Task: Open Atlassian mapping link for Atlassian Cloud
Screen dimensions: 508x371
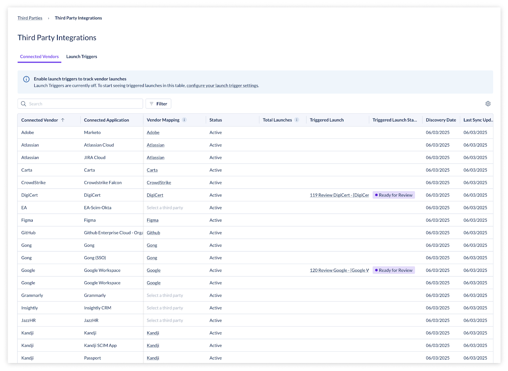Action: coord(156,145)
